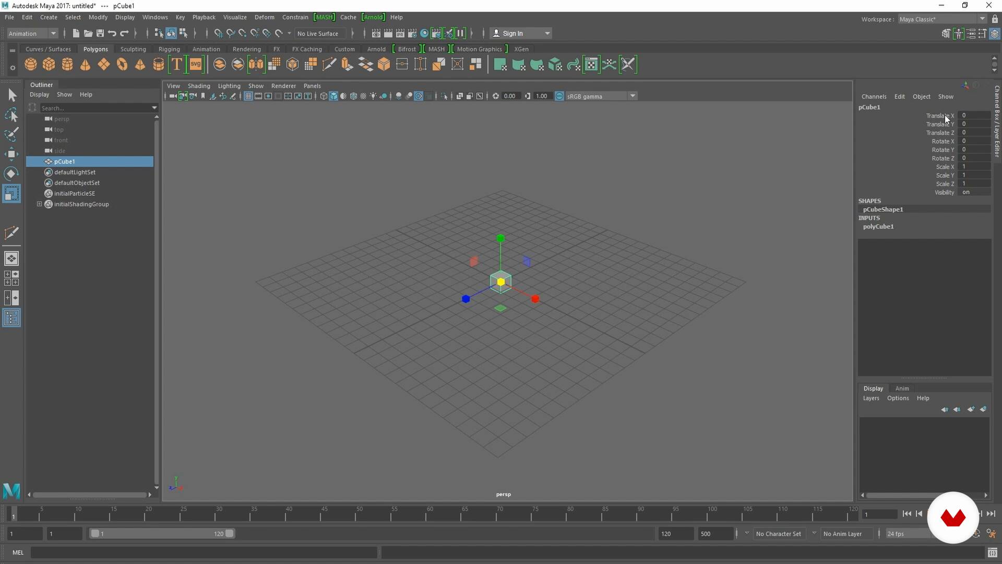Toggle view transform color management icon
The image size is (1002, 564).
click(559, 96)
